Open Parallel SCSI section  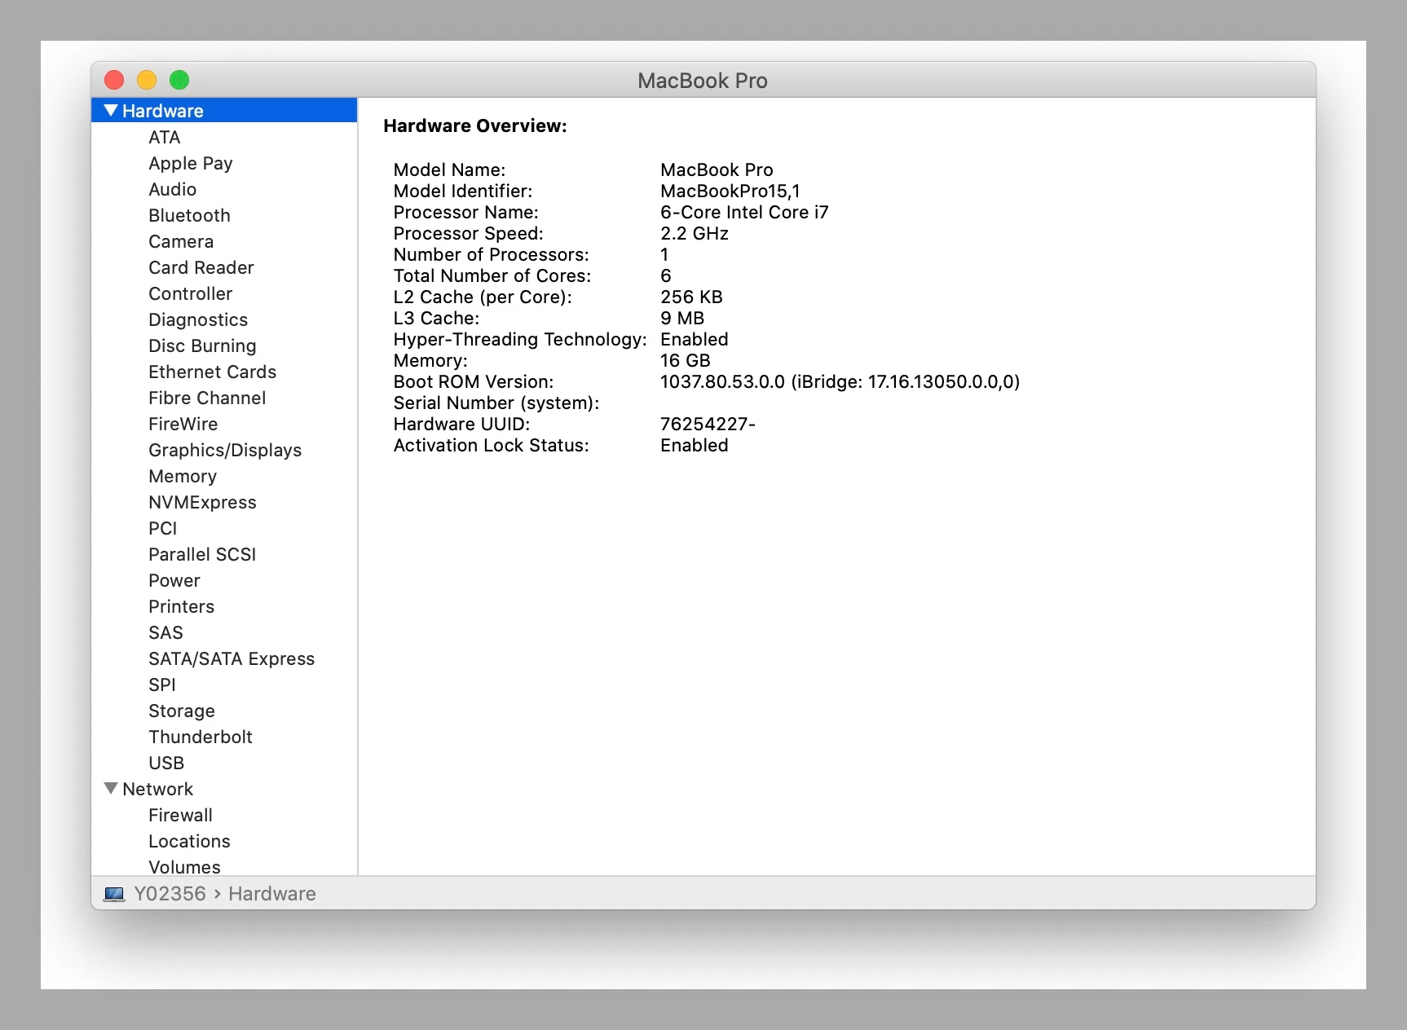202,554
